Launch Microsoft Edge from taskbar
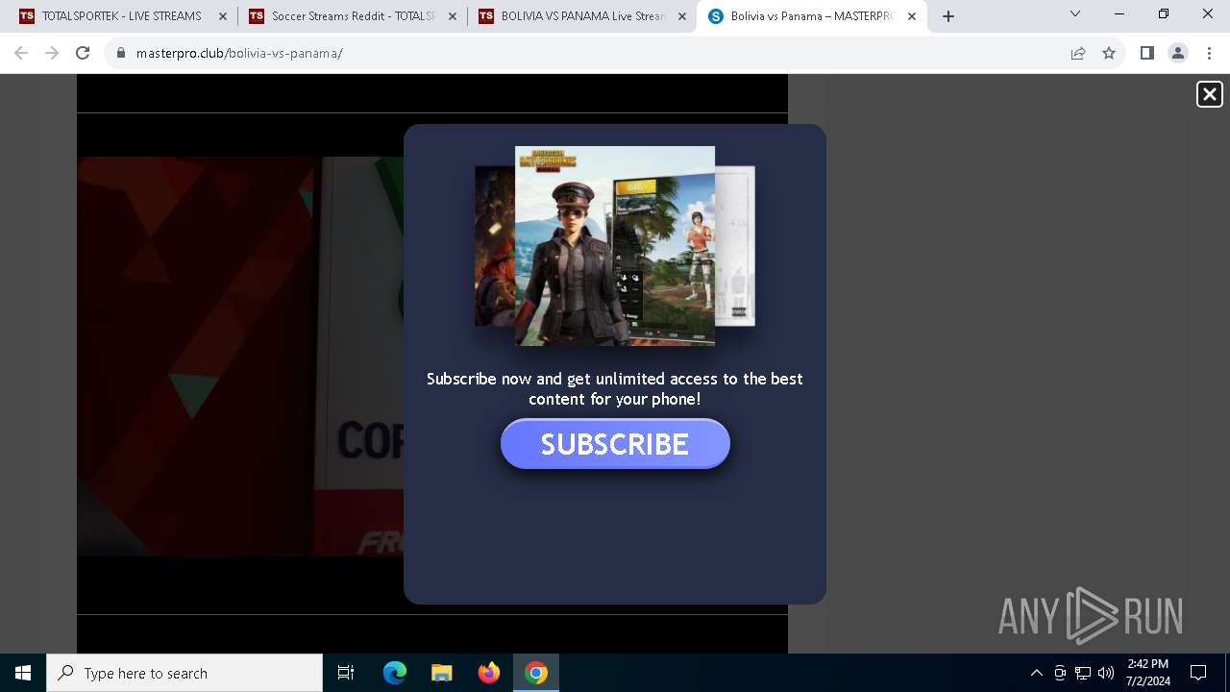The height and width of the screenshot is (692, 1230). (395, 673)
